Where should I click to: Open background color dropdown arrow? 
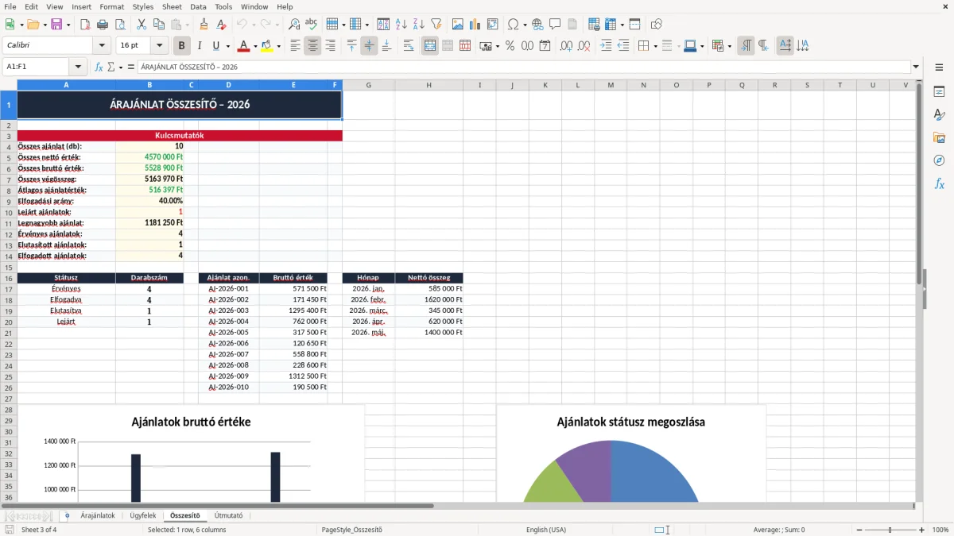[x=277, y=46]
